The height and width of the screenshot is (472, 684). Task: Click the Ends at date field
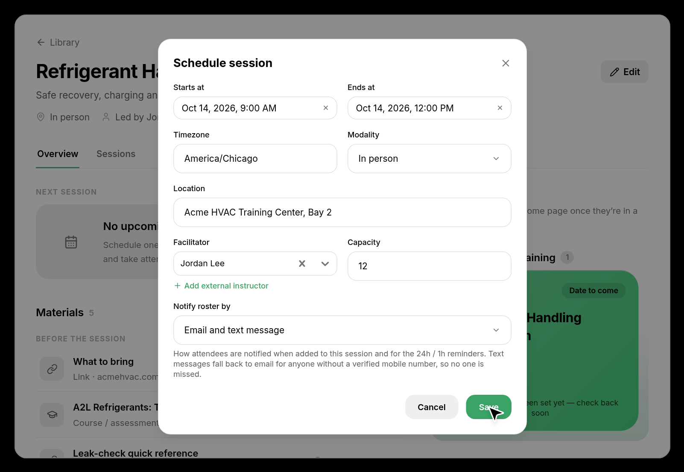[x=429, y=108]
